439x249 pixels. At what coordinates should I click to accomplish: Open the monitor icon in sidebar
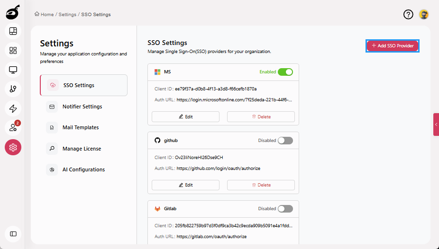click(13, 70)
